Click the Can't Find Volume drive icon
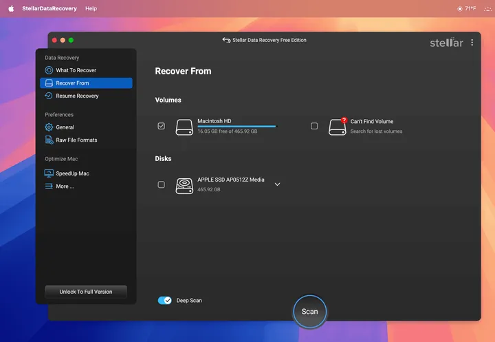The height and width of the screenshot is (342, 495). click(338, 126)
